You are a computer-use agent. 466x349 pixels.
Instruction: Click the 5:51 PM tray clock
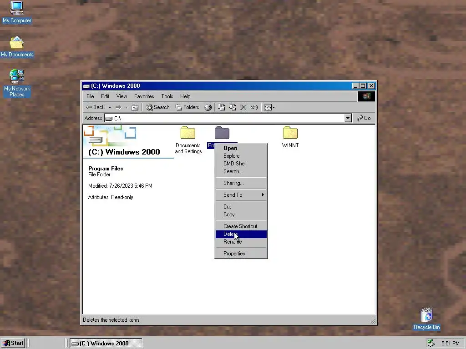450,344
